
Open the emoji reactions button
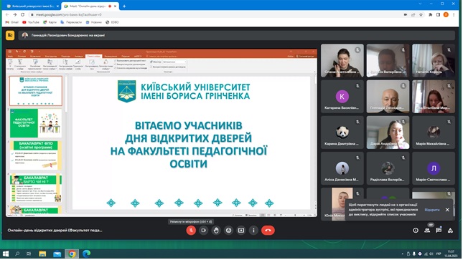click(x=228, y=231)
